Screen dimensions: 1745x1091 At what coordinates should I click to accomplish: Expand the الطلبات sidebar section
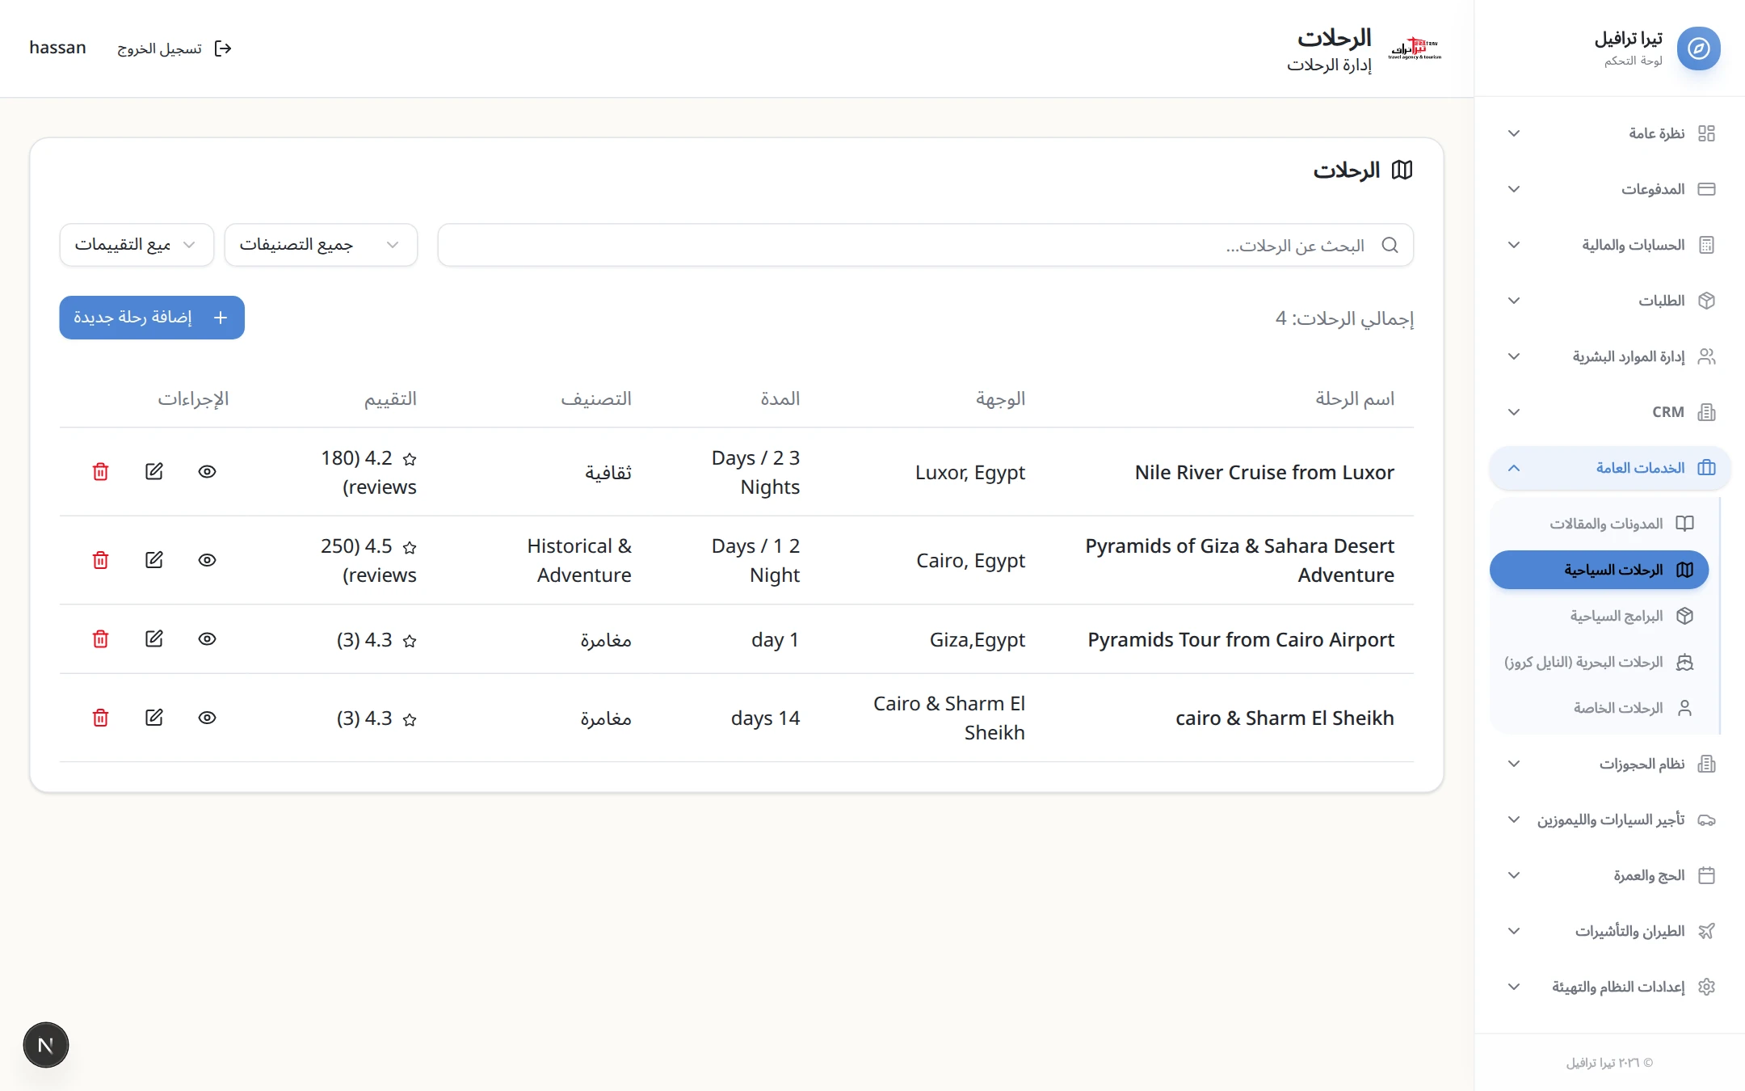coord(1609,301)
